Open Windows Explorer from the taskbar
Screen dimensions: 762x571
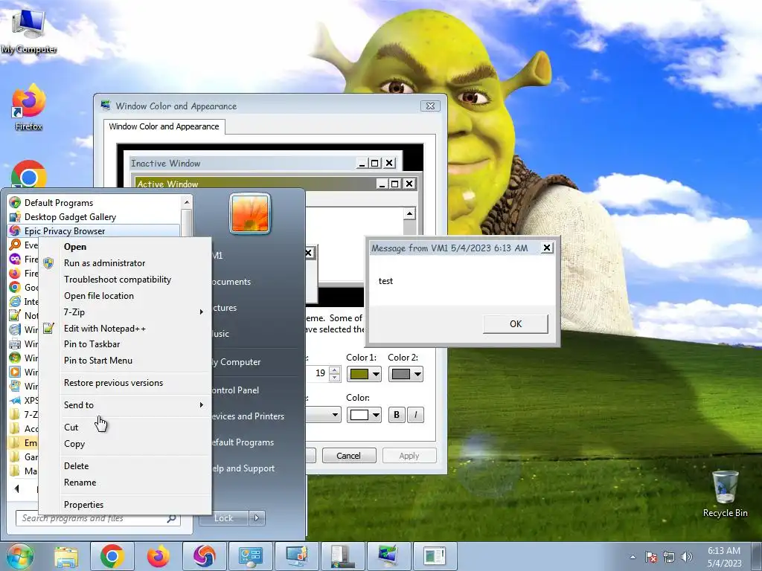click(x=66, y=556)
